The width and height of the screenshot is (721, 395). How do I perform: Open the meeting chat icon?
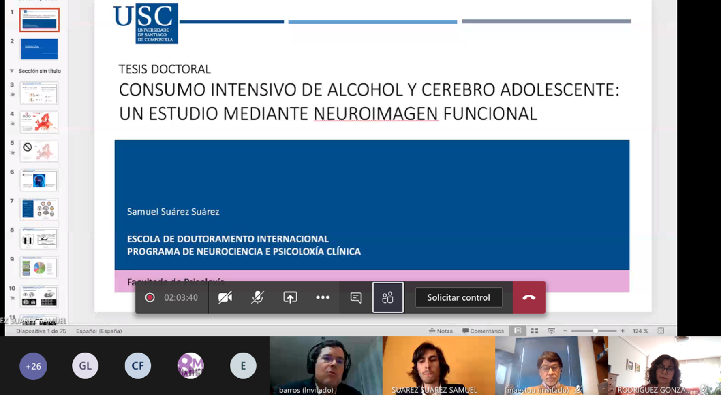(355, 297)
